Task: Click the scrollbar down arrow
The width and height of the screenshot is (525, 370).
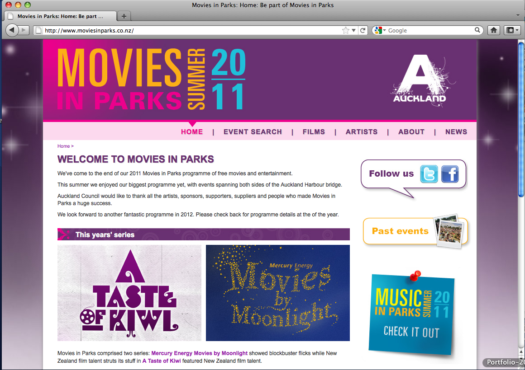Action: click(x=521, y=359)
